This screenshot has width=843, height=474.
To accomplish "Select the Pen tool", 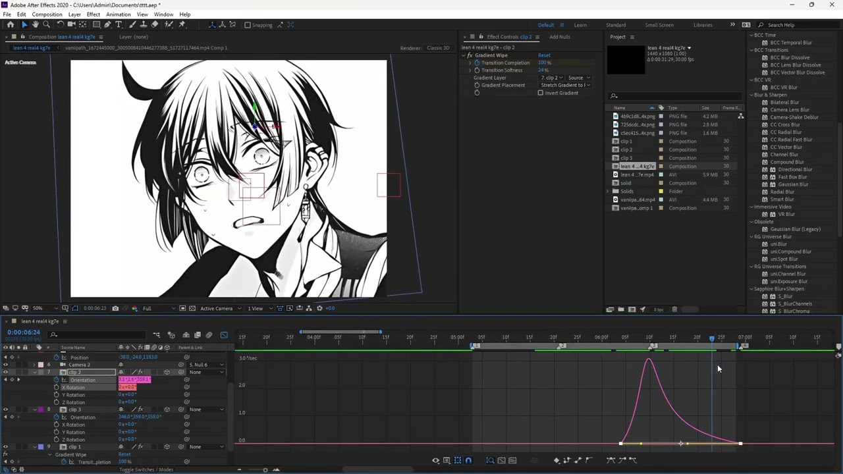I will point(108,24).
